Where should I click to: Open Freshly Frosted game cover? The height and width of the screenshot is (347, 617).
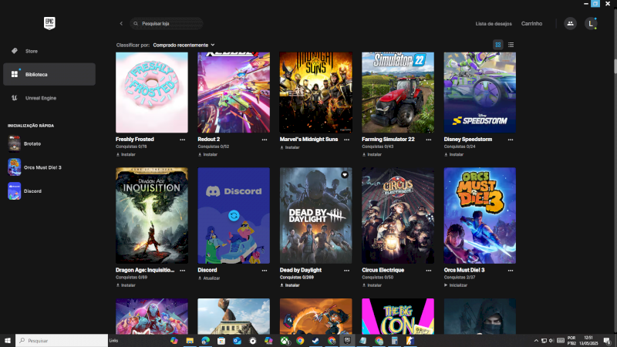[x=152, y=93]
